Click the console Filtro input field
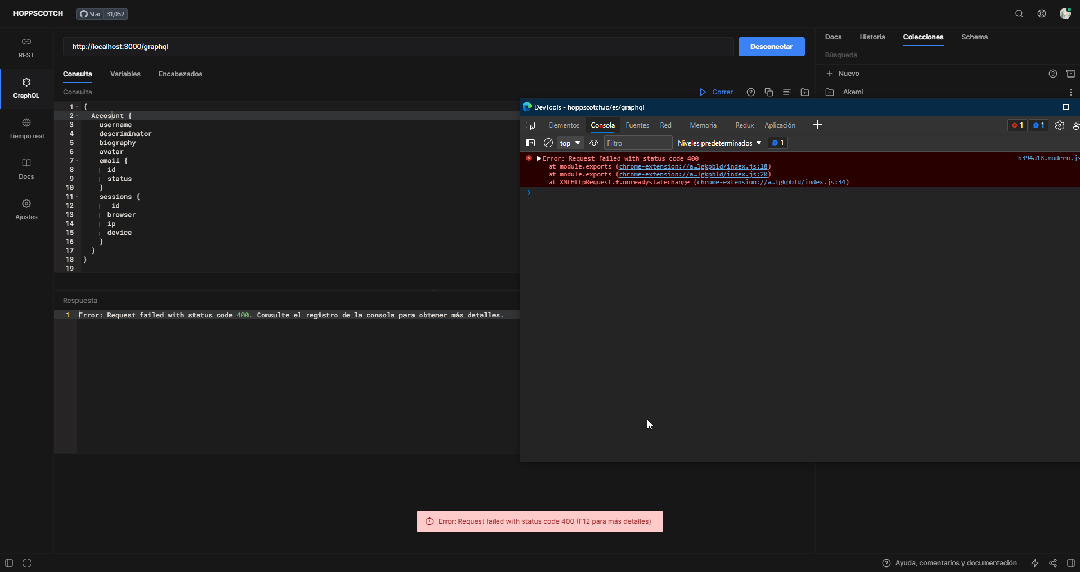 638,143
